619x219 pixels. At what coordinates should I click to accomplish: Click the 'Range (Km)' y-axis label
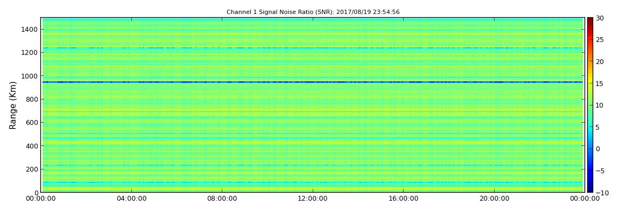(x=13, y=105)
